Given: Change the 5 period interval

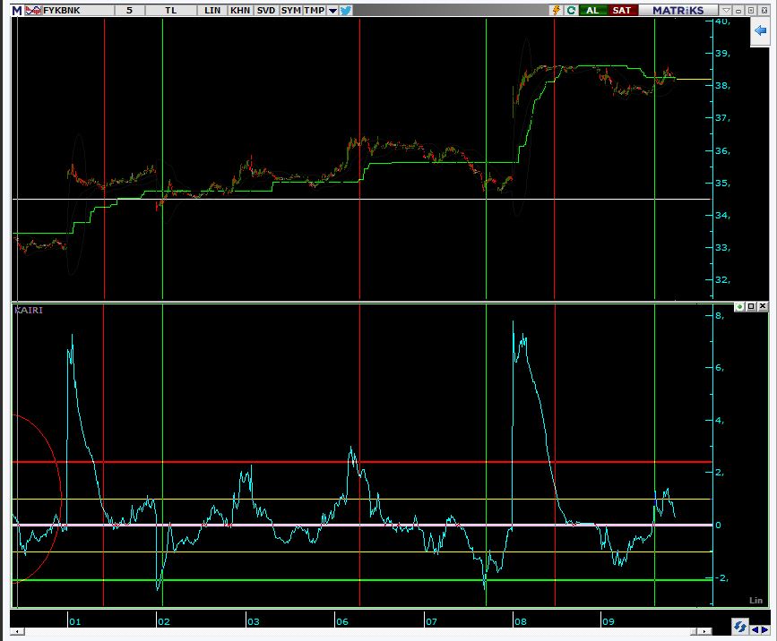Looking at the screenshot, I should 129,10.
